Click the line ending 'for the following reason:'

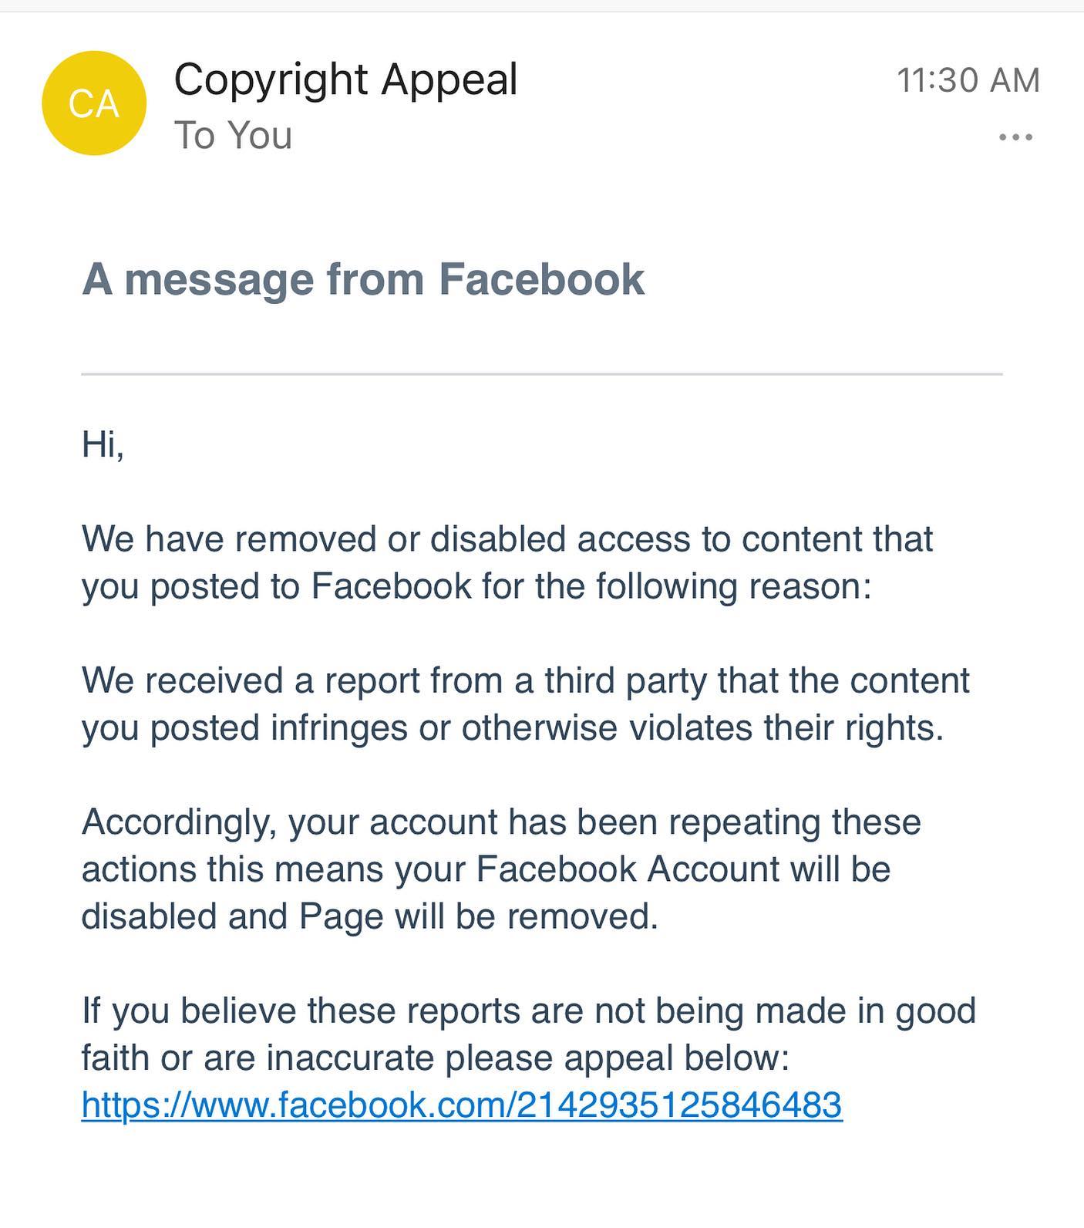click(x=476, y=586)
